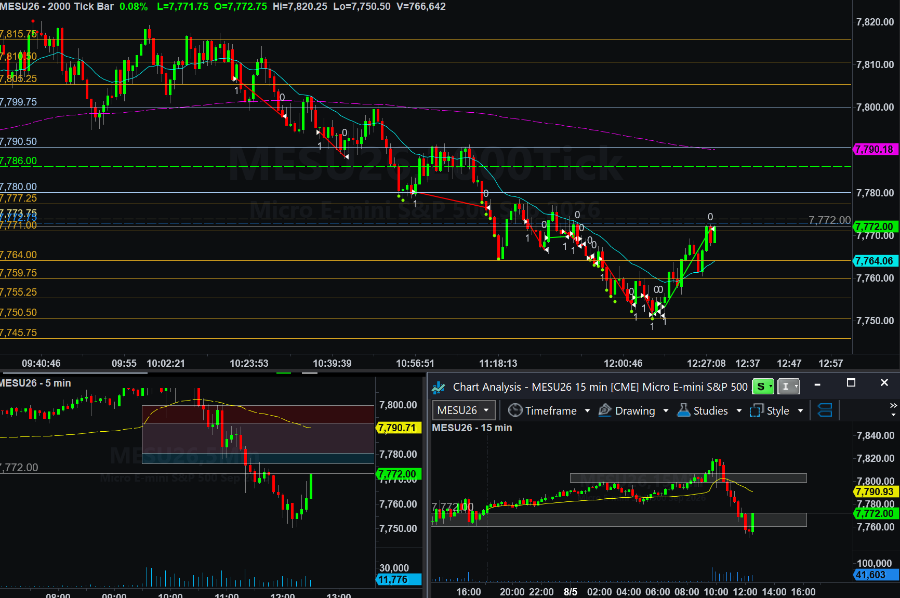900x598 pixels.
Task: Click the 7,786.00 green dashed level label
Action: 19,161
